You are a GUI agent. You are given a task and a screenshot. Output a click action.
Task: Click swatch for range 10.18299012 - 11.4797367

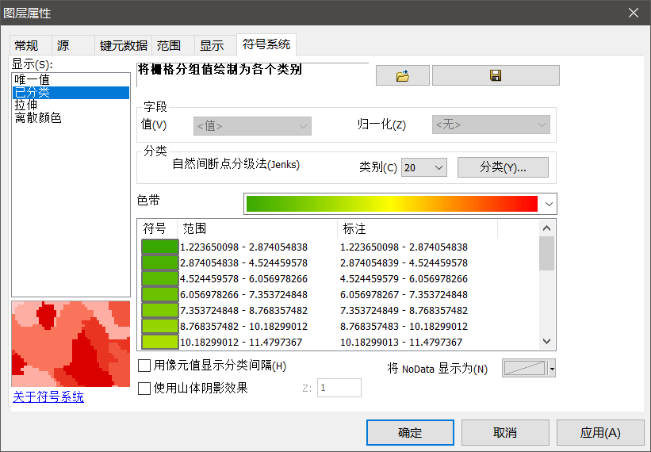[x=160, y=342]
